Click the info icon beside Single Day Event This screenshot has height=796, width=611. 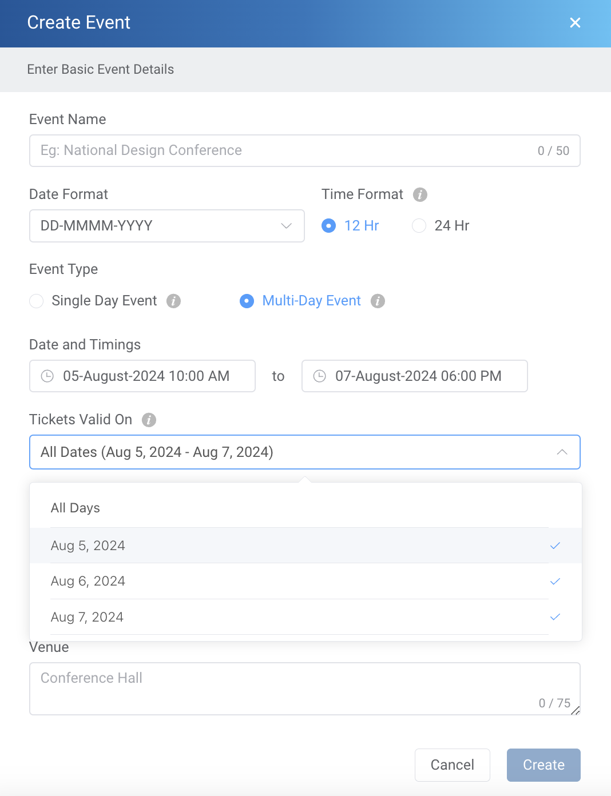[174, 301]
